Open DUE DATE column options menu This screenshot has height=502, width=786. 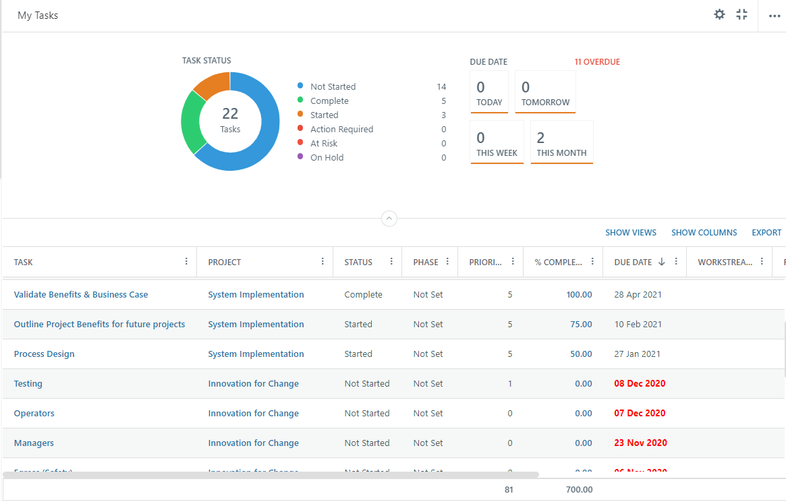676,261
